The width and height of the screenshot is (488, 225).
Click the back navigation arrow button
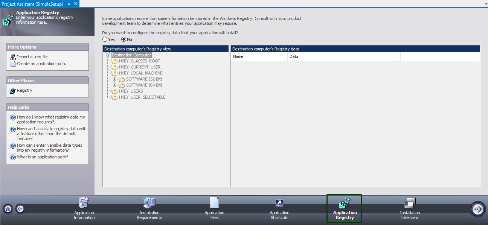[x=20, y=208]
